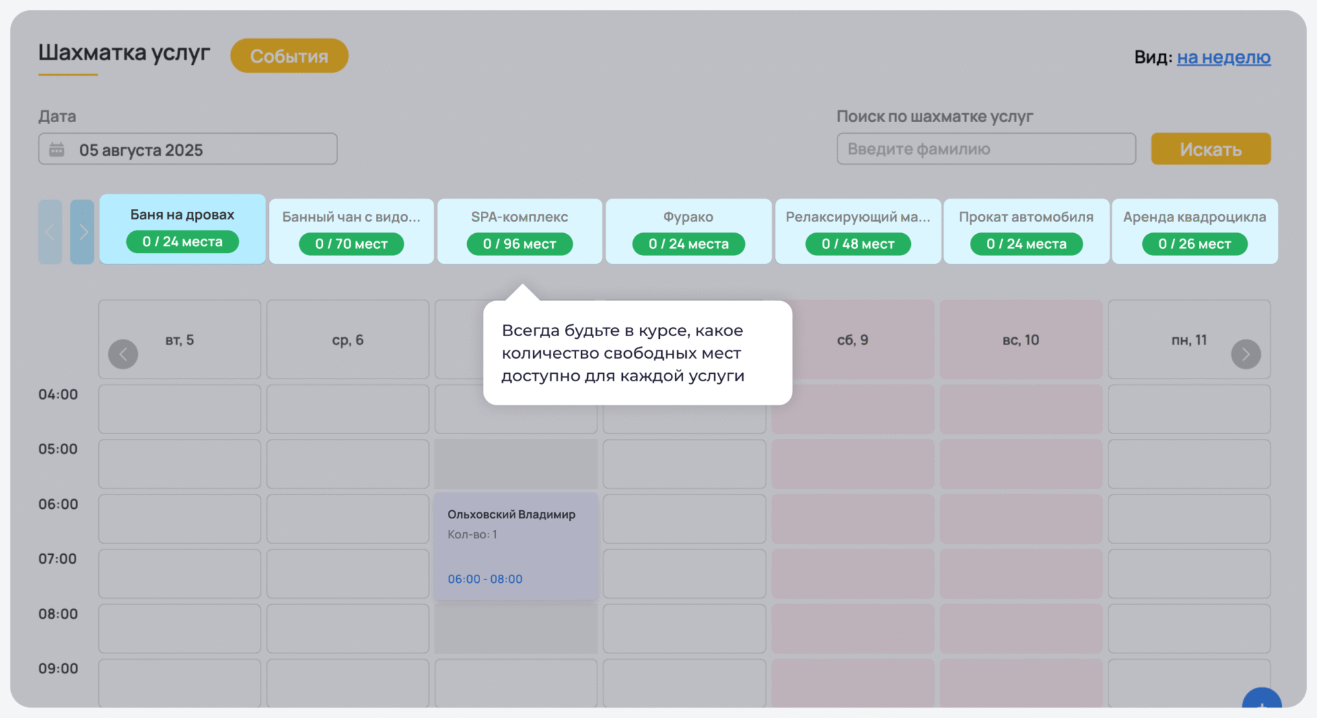Go to next week with round arrow
Image resolution: width=1317 pixels, height=718 pixels.
(1246, 355)
